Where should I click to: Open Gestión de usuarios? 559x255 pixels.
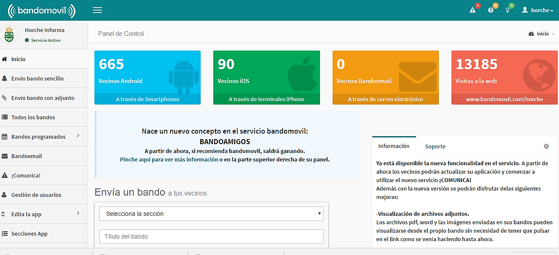[x=44, y=195]
